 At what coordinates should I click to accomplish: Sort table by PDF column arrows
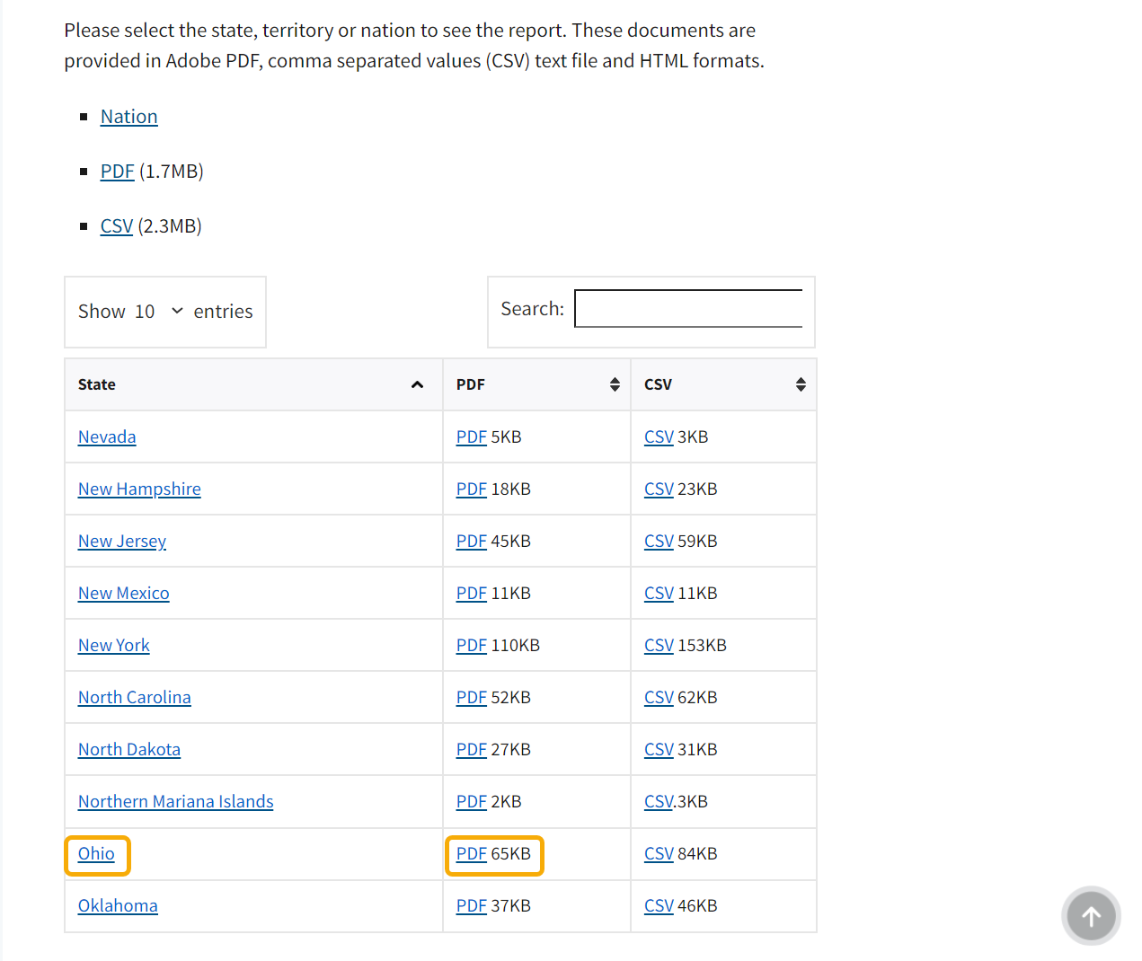pos(615,384)
